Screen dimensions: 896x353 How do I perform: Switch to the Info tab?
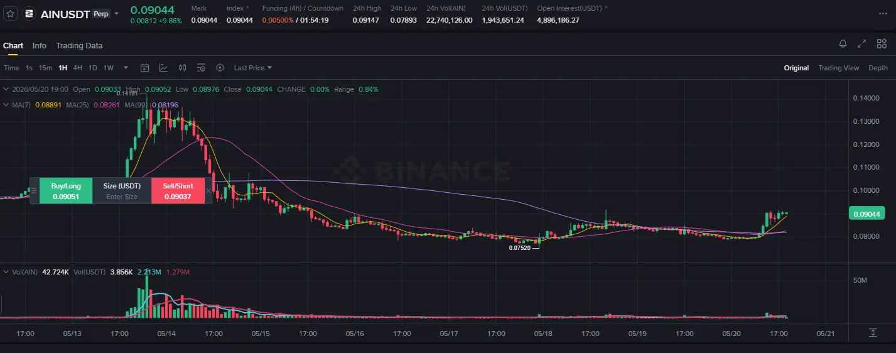[x=40, y=46]
